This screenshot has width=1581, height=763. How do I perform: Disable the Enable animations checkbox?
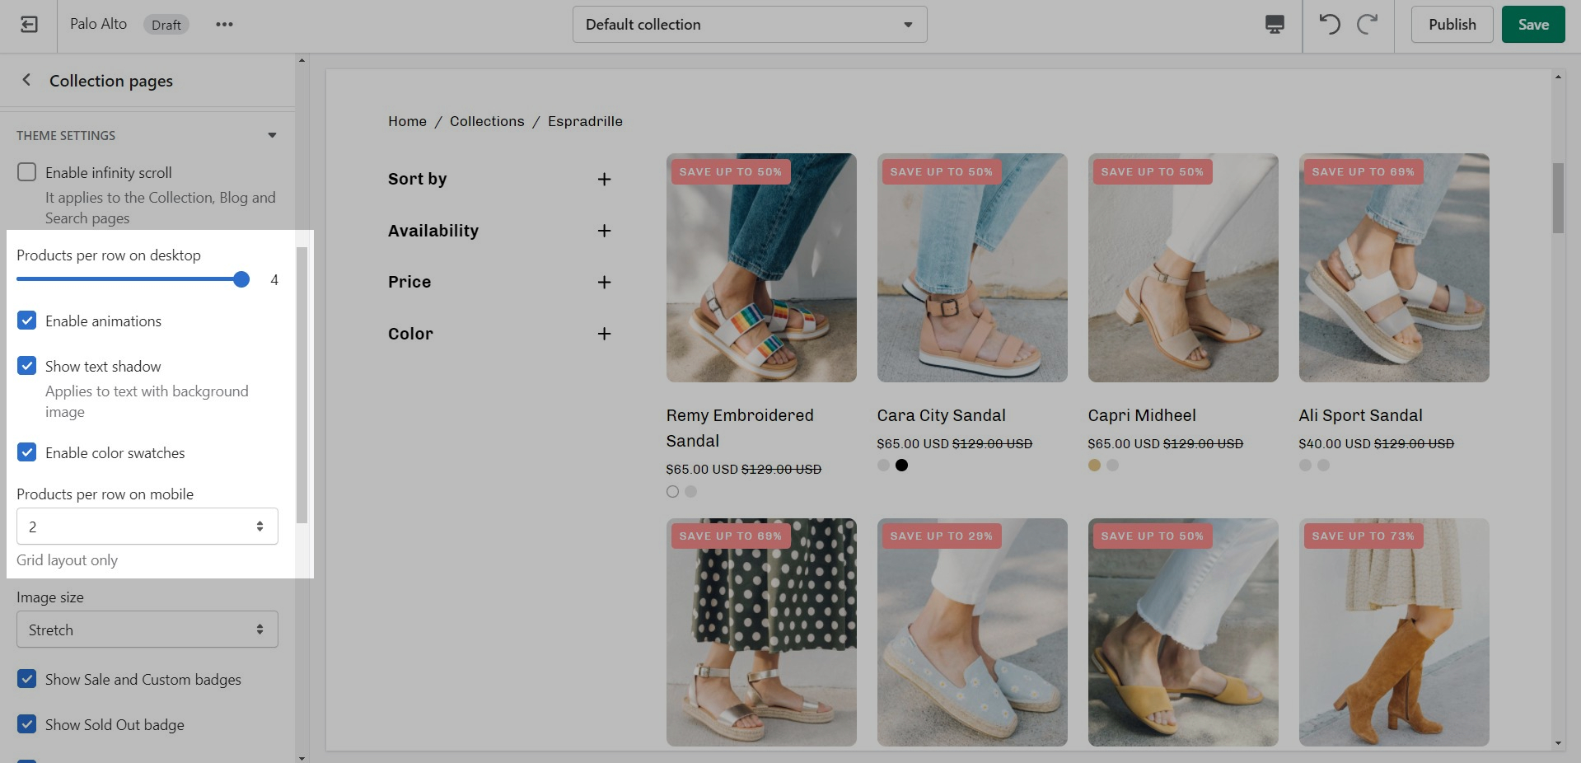(x=27, y=321)
